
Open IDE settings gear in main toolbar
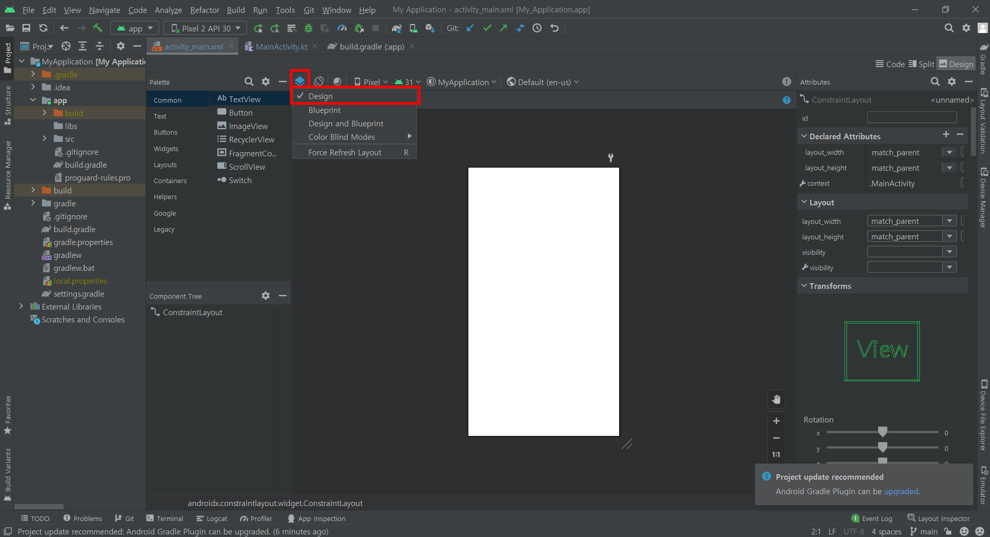(x=966, y=28)
